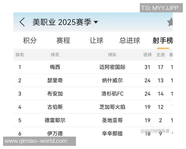The width and height of the screenshot is (186, 149).
Task: Open team 圣地亚哥
Action: click(112, 120)
